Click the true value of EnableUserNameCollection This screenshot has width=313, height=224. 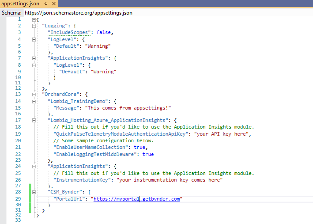pos(140,147)
